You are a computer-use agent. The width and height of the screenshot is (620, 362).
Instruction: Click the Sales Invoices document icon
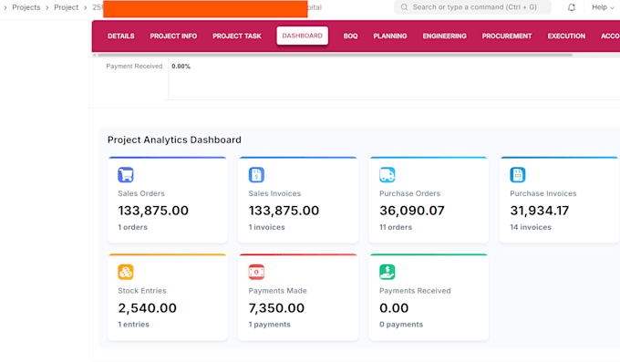(256, 175)
